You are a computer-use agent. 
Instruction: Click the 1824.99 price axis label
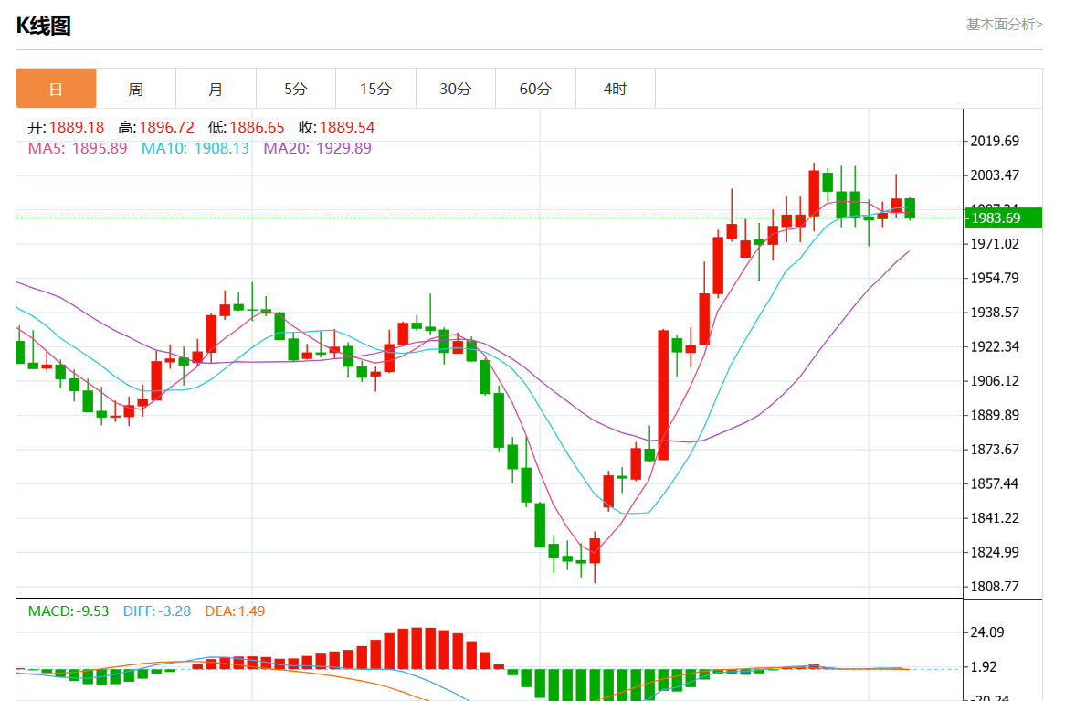coord(995,552)
